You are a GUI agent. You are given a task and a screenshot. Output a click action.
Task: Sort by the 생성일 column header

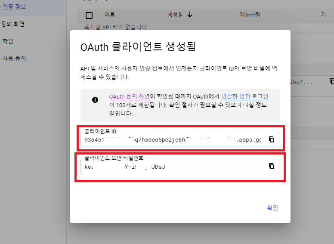(x=175, y=15)
